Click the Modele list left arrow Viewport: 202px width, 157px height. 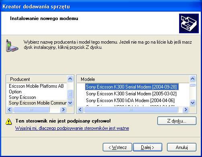point(80,110)
